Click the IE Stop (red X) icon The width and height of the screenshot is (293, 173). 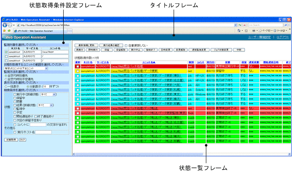[245, 25]
